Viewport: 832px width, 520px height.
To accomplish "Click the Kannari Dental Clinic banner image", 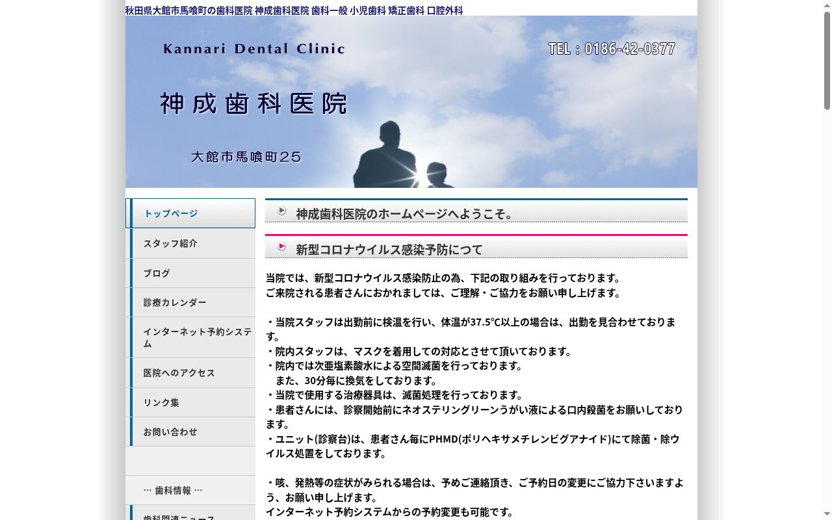I will (411, 101).
